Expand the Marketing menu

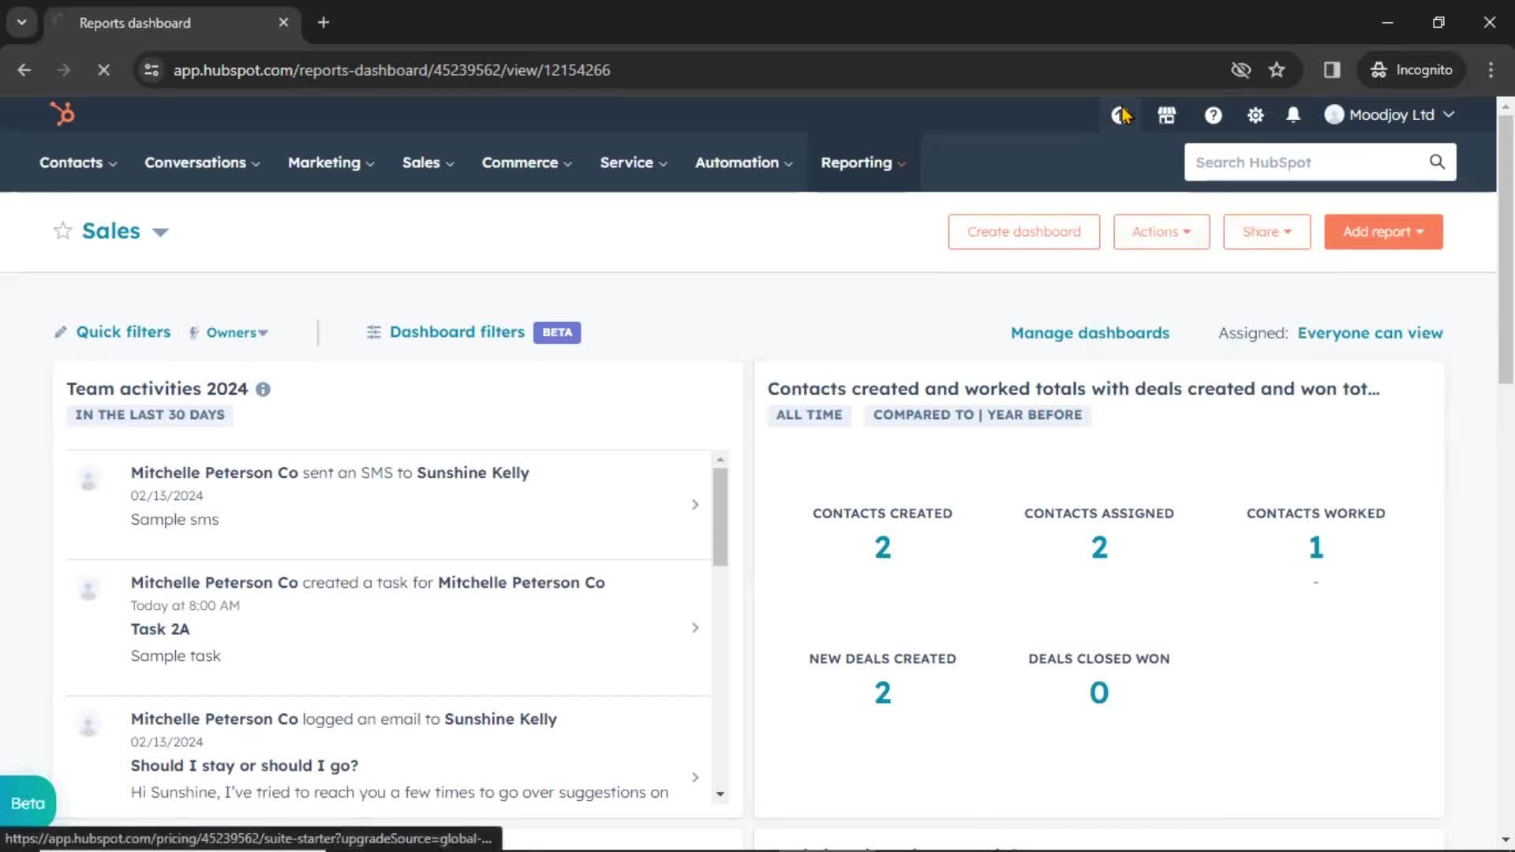(x=331, y=163)
